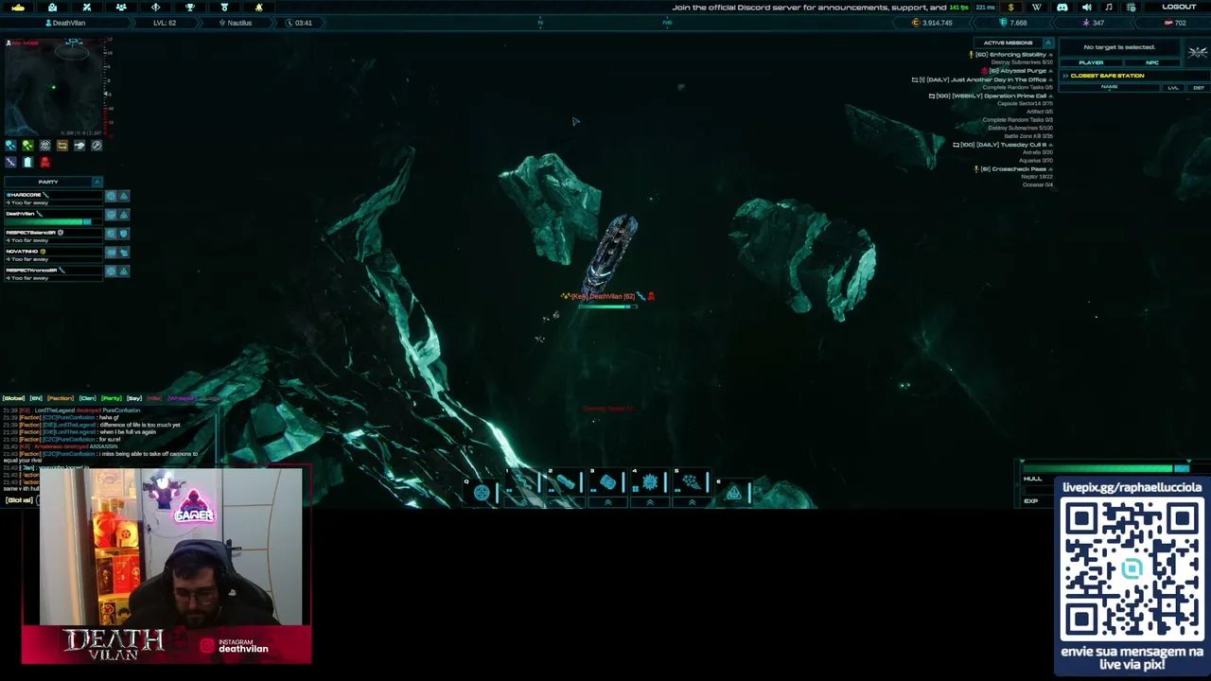
Task: Switch chat to the Faction tab
Action: [x=61, y=398]
